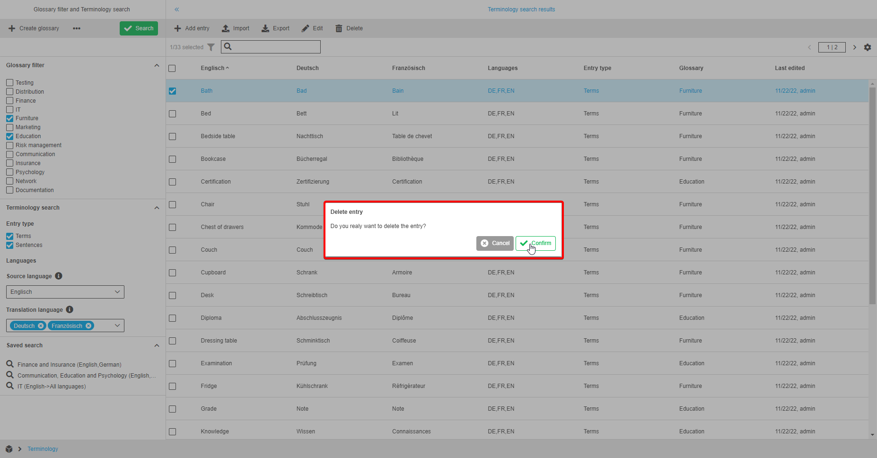Collapse the Glossary filter section
The width and height of the screenshot is (877, 458).
pos(157,65)
